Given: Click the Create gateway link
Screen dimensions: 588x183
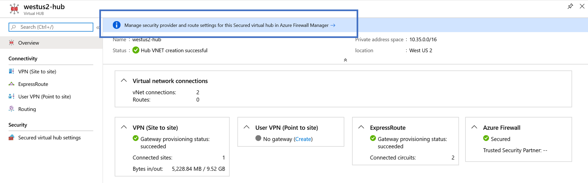Looking at the screenshot, I should (303, 139).
